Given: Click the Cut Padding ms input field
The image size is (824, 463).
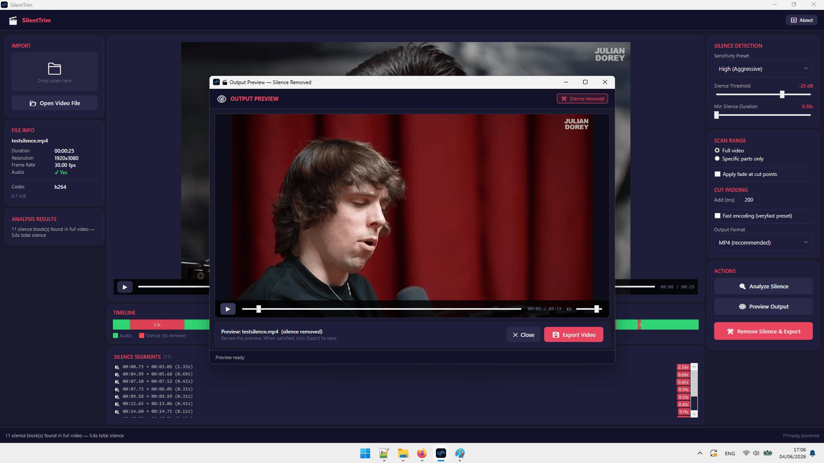Looking at the screenshot, I should tap(749, 200).
